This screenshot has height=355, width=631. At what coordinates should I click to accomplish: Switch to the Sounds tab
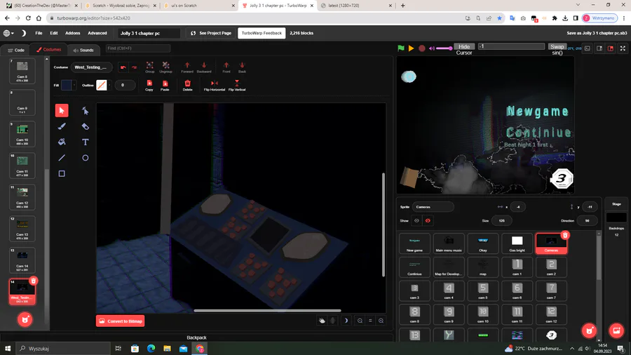tap(83, 50)
